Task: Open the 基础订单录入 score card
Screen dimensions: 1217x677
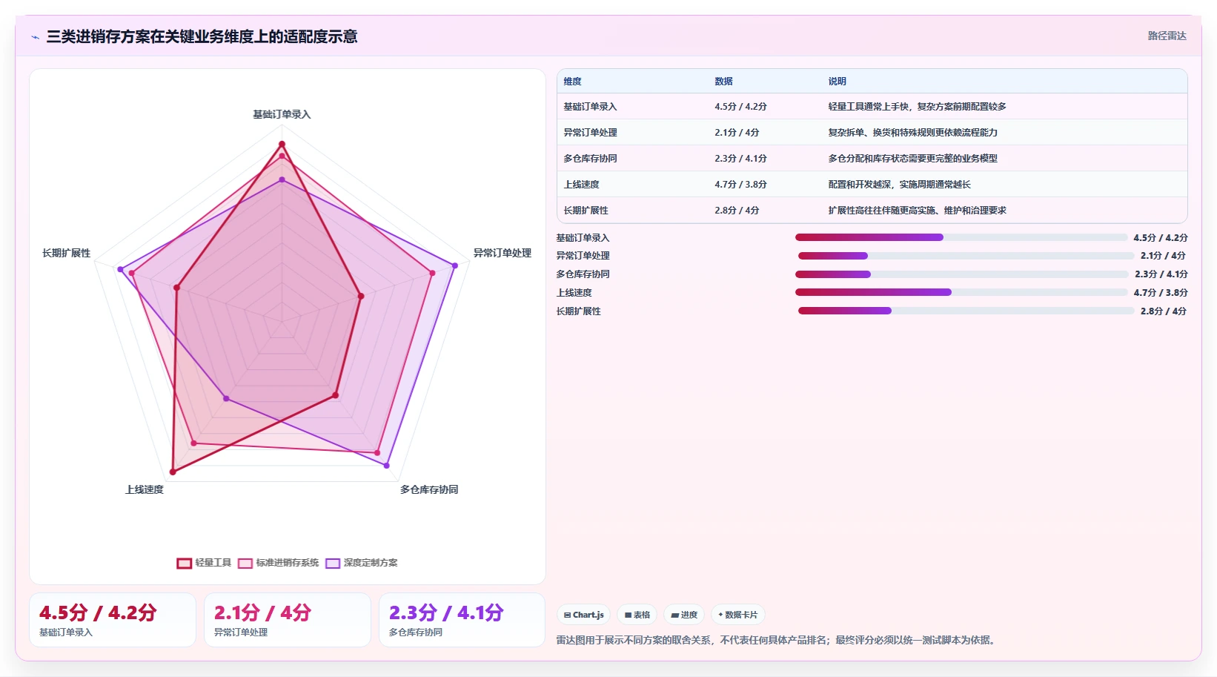Action: point(113,620)
